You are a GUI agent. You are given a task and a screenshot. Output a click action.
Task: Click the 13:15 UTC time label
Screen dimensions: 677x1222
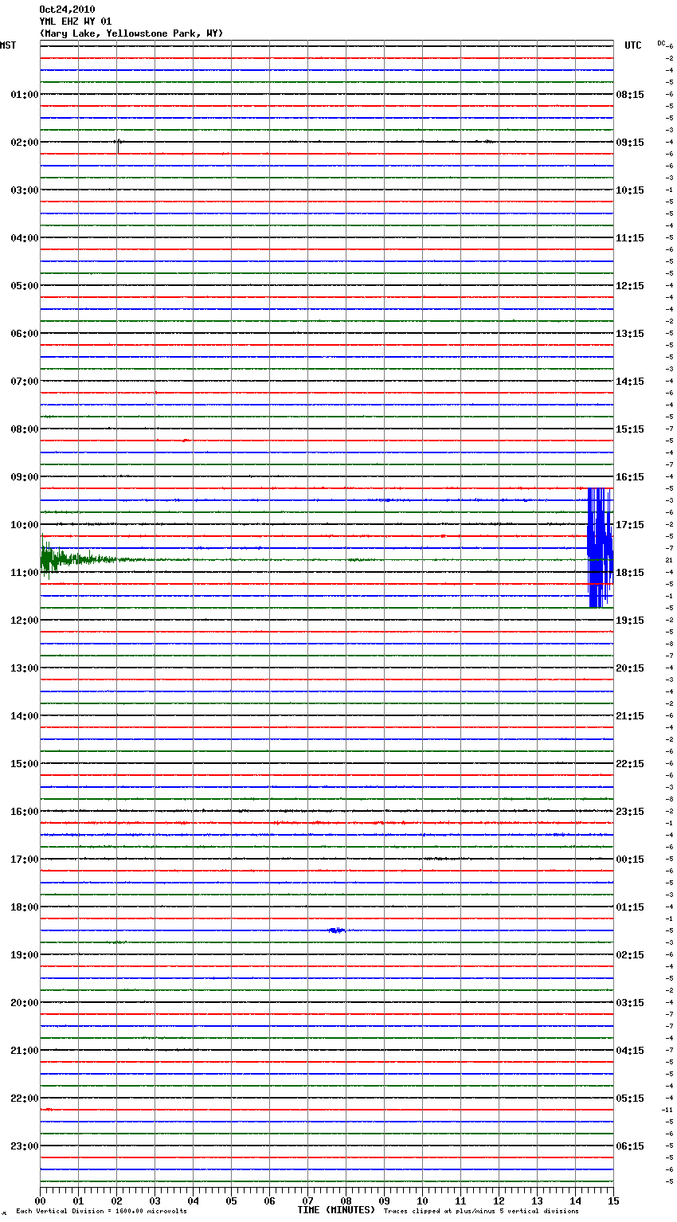(630, 334)
